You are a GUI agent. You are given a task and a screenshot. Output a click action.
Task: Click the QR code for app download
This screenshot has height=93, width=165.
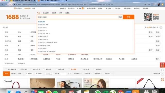(148, 17)
